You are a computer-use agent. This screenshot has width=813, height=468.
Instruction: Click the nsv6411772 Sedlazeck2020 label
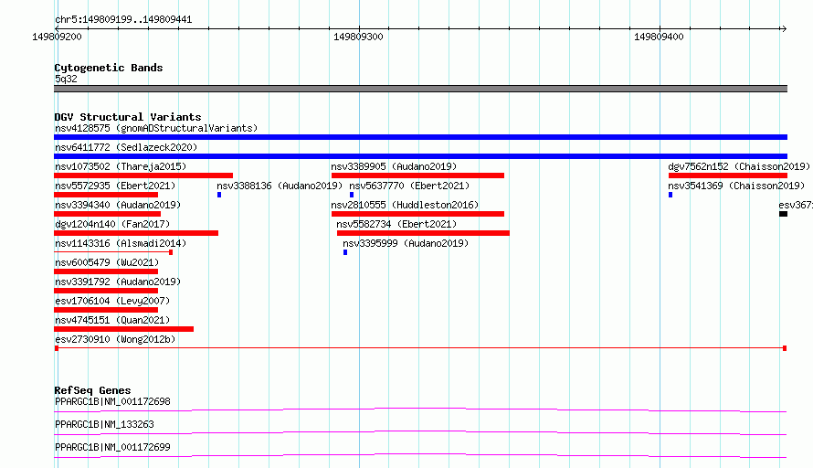point(126,147)
